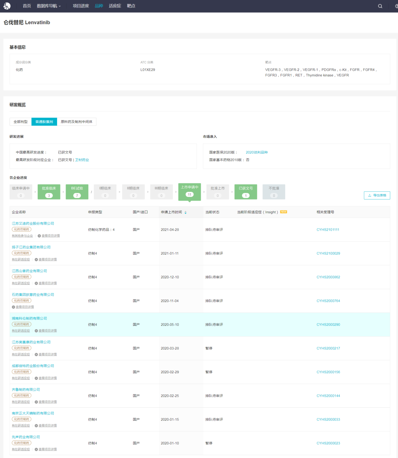The height and width of the screenshot is (458, 398).
Task: Click sort arrows beside 申请上市时间
Action: [x=185, y=212]
